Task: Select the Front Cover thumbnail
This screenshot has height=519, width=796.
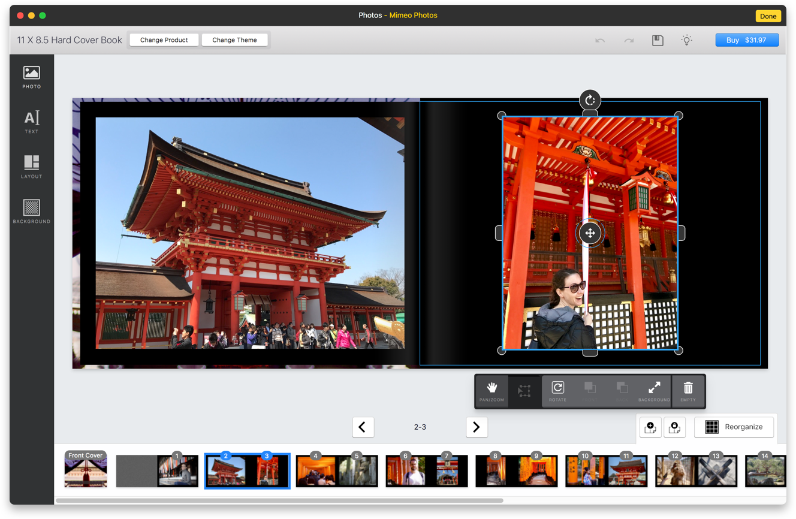Action: coord(85,471)
